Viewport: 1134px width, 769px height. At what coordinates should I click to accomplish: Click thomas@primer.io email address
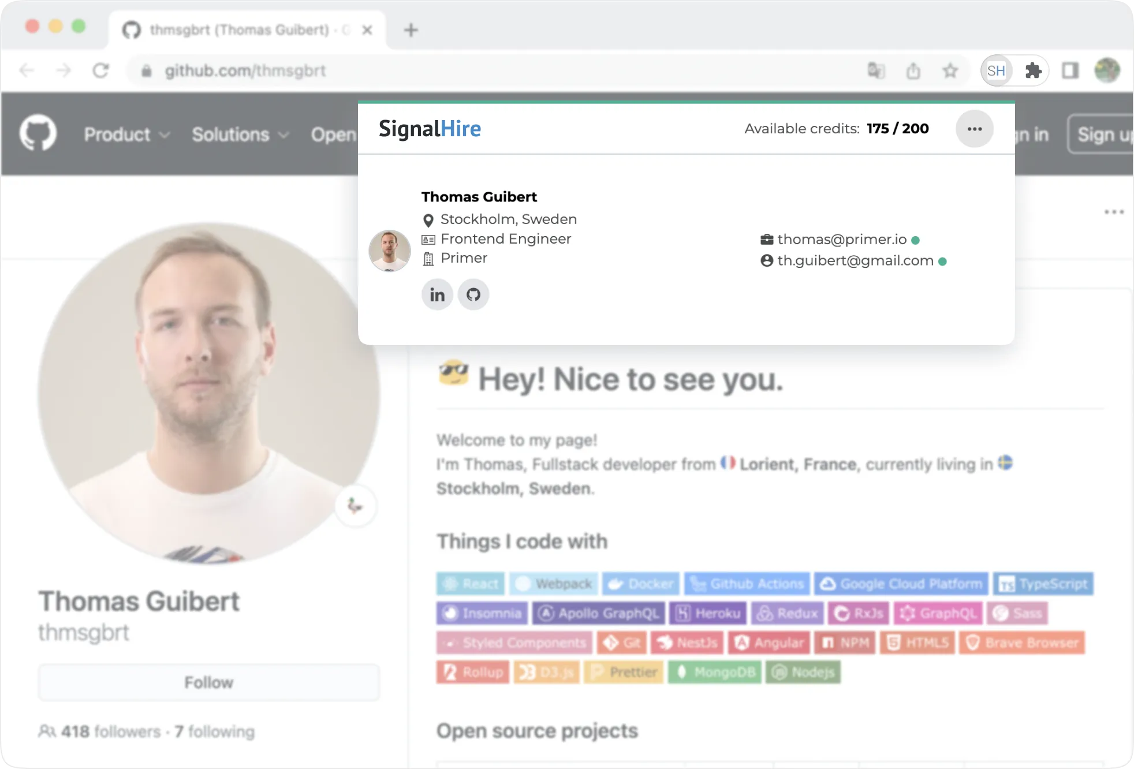pos(841,240)
